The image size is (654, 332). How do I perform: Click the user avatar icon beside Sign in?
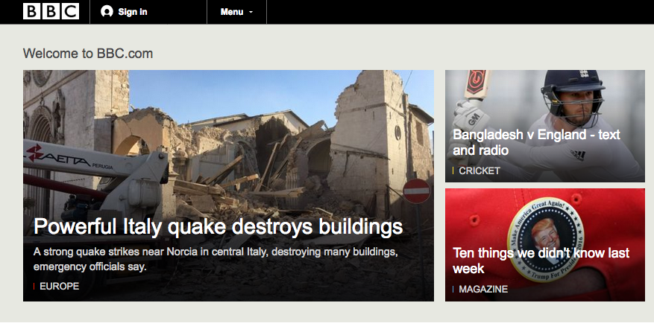(107, 12)
